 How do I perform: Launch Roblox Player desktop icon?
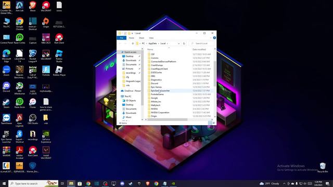tap(59, 71)
